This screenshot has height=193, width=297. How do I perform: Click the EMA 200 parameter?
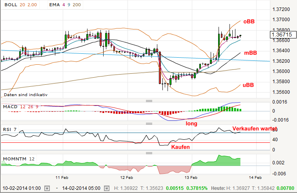pyautogui.click(x=77, y=5)
